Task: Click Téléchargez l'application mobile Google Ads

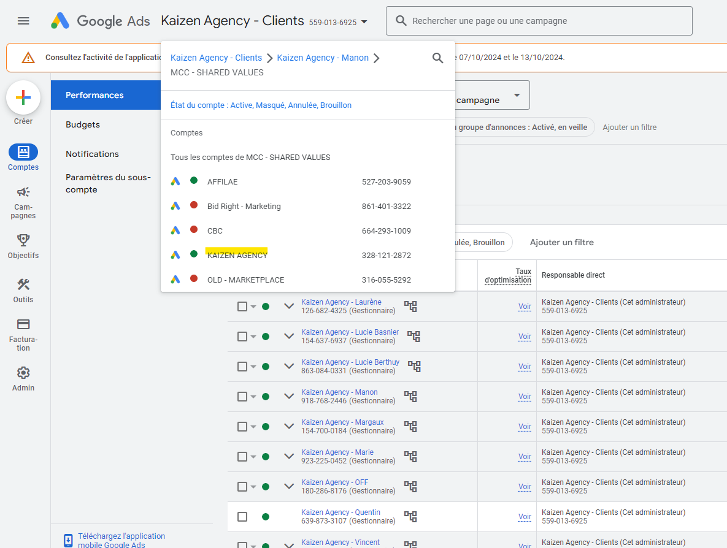Action: pos(121,540)
